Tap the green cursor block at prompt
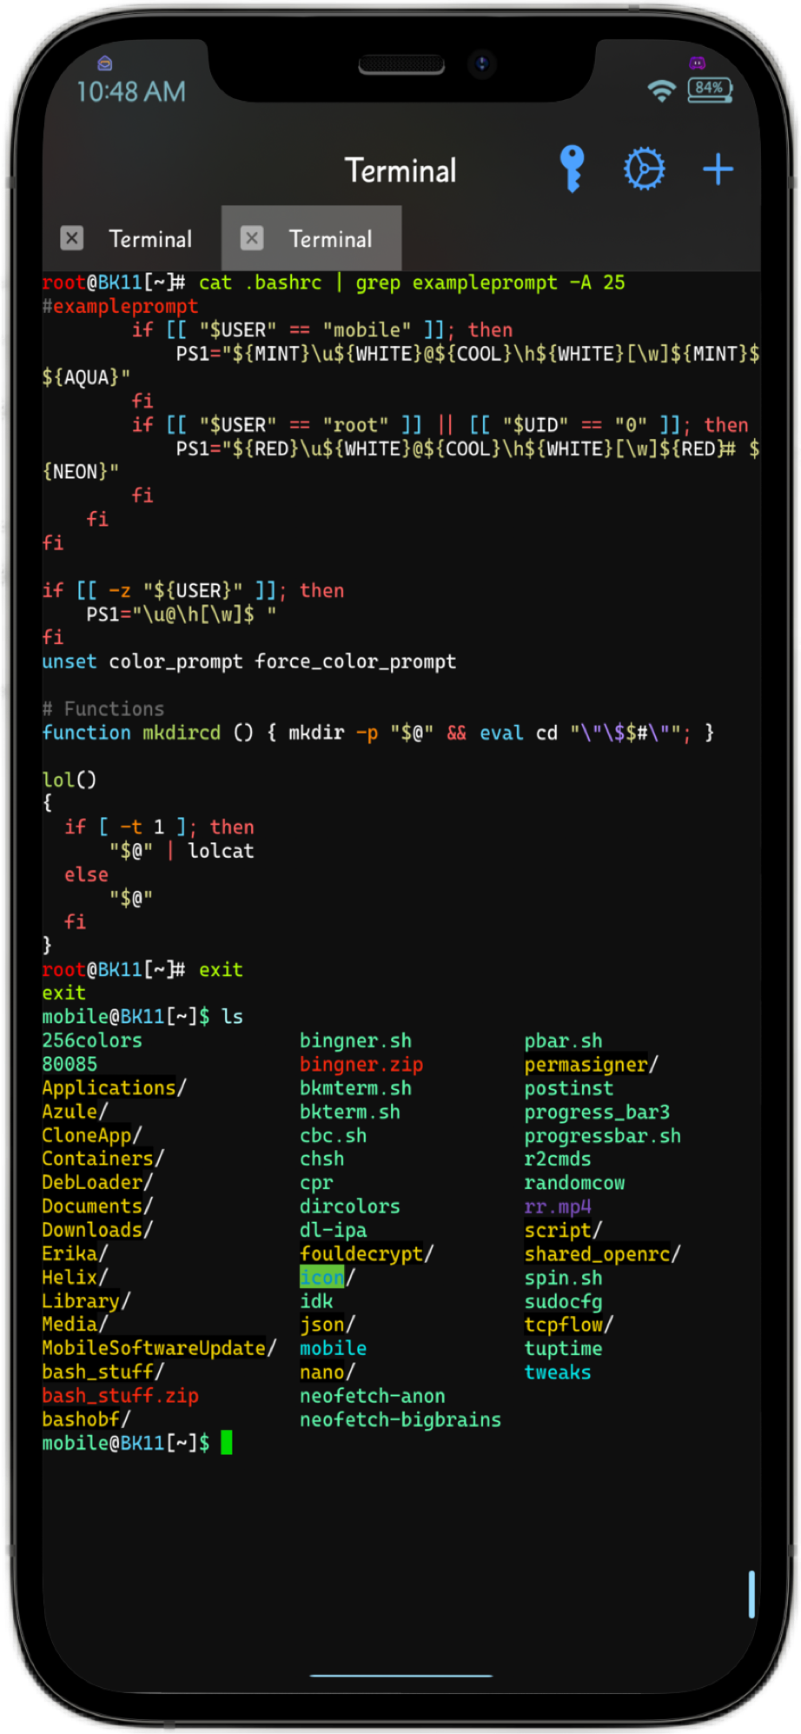This screenshot has height=1734, width=801. tap(227, 1443)
